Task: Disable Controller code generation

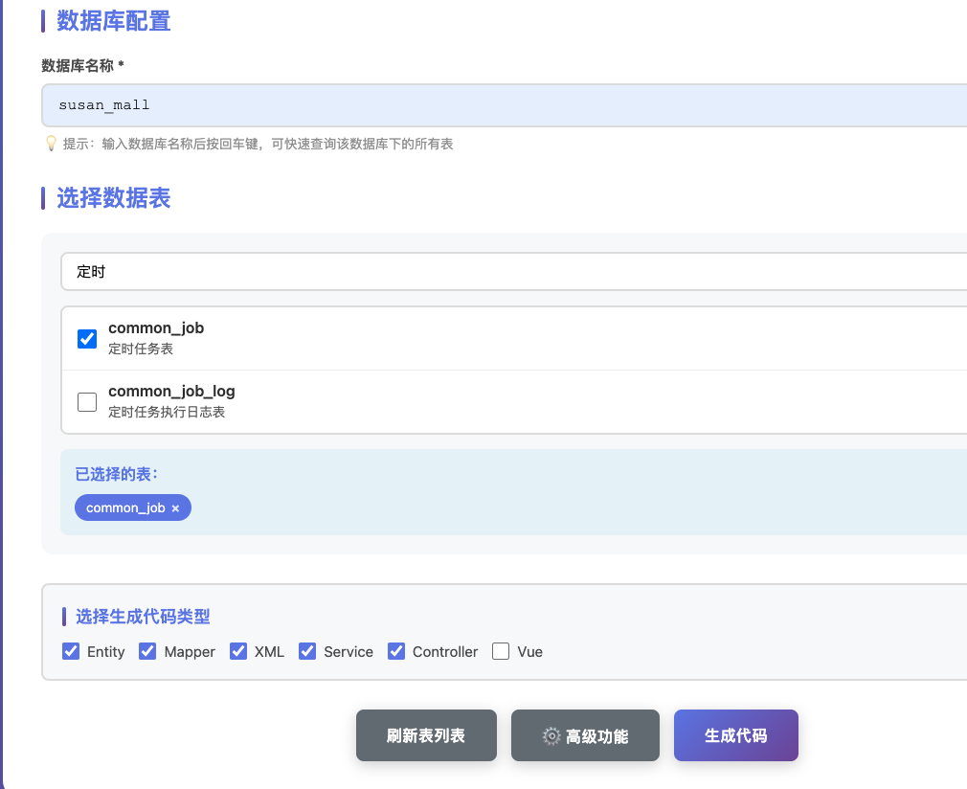Action: 396,651
